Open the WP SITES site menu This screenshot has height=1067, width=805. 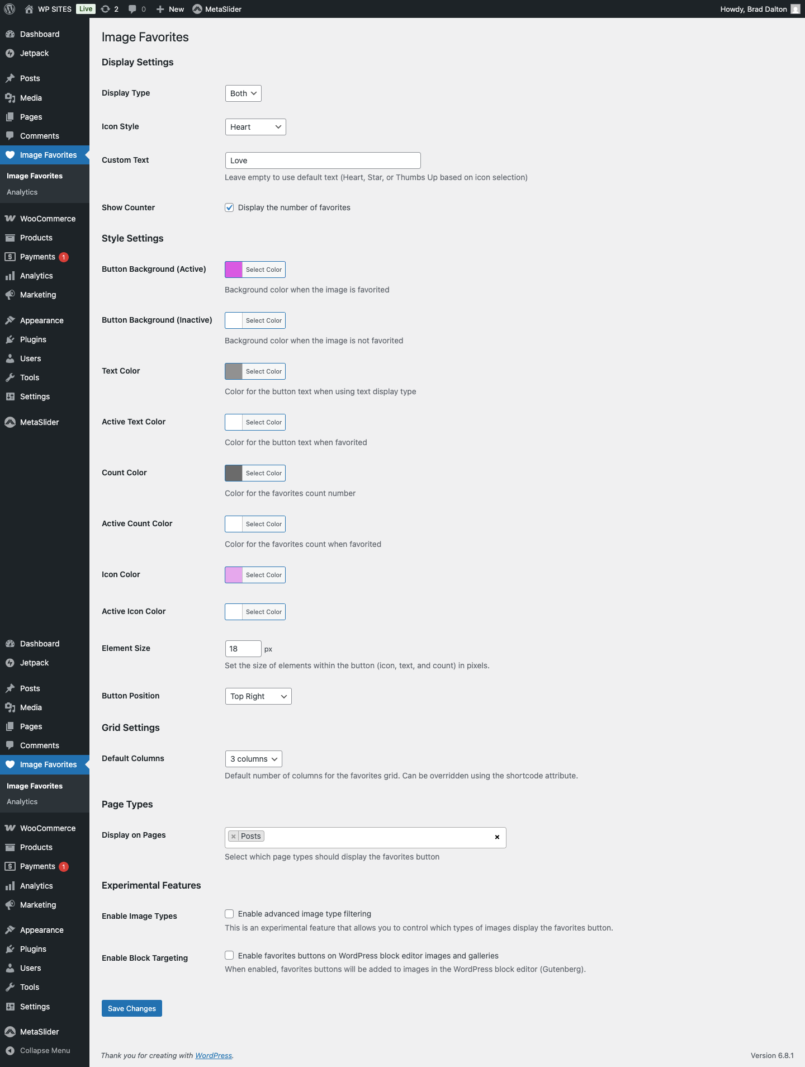(54, 9)
